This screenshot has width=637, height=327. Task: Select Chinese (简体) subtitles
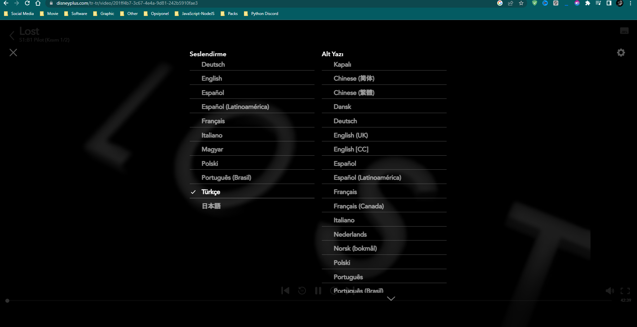tap(384, 79)
